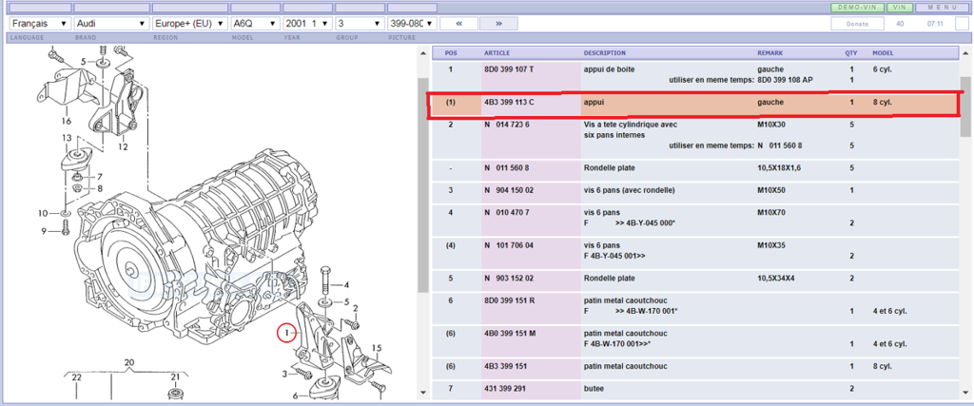974x406 pixels.
Task: Click part number 13 in the diagram
Action: coord(67,139)
